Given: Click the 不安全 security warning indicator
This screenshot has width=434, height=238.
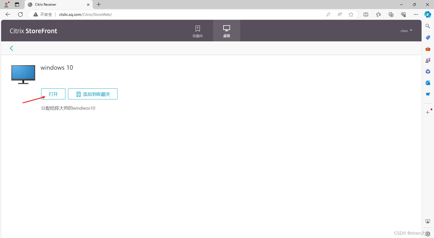Looking at the screenshot, I should tap(43, 14).
